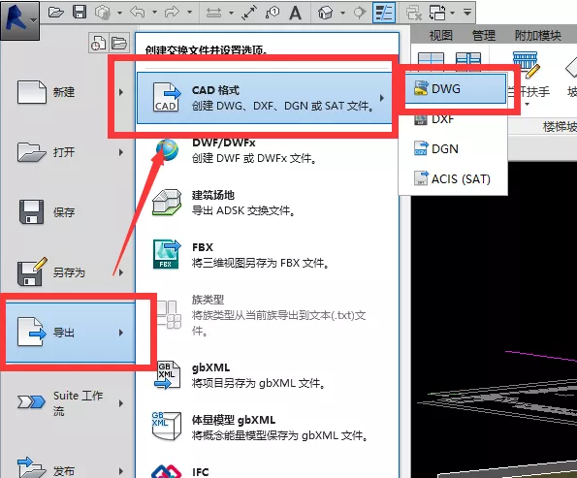The image size is (577, 478).
Task: Select the DWF/DWFx export option
Action: (268, 150)
